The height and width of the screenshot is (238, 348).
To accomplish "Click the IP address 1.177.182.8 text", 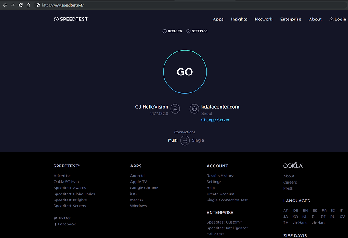I will [159, 114].
